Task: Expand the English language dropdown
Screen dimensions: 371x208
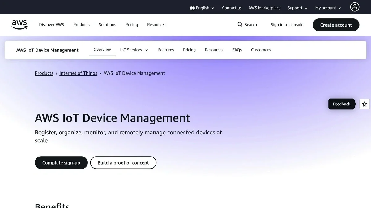Action: coord(203,8)
